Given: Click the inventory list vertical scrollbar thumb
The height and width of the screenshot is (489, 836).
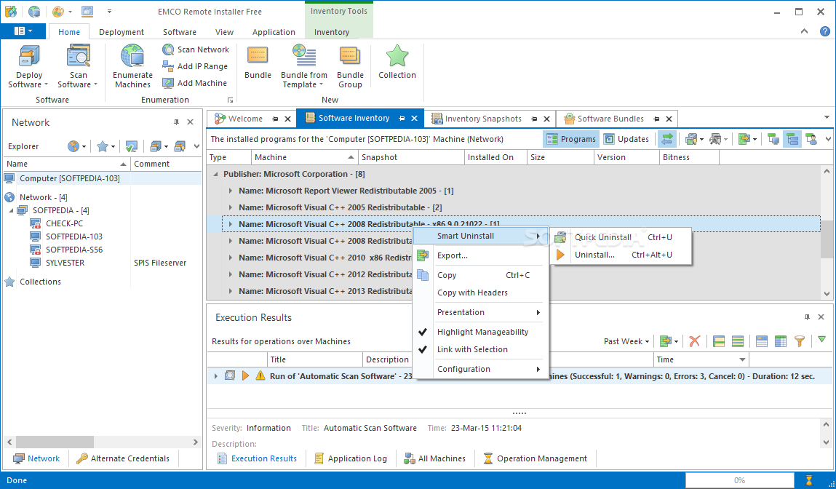Looking at the screenshot, I should coord(827,239).
